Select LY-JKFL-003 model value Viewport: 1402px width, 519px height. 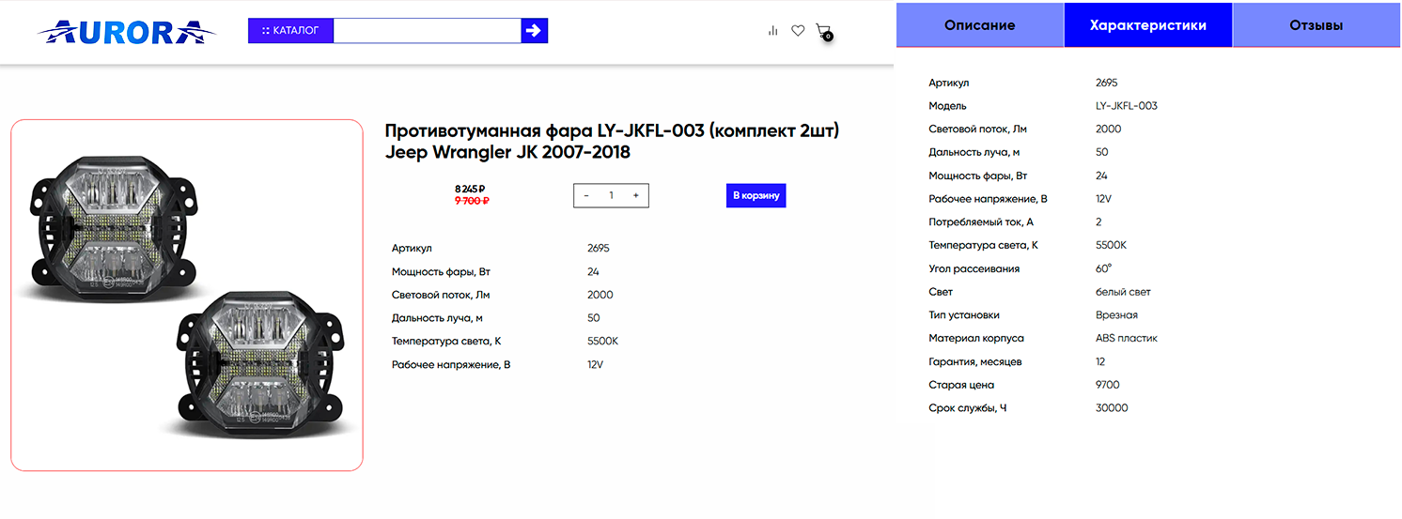click(1127, 106)
